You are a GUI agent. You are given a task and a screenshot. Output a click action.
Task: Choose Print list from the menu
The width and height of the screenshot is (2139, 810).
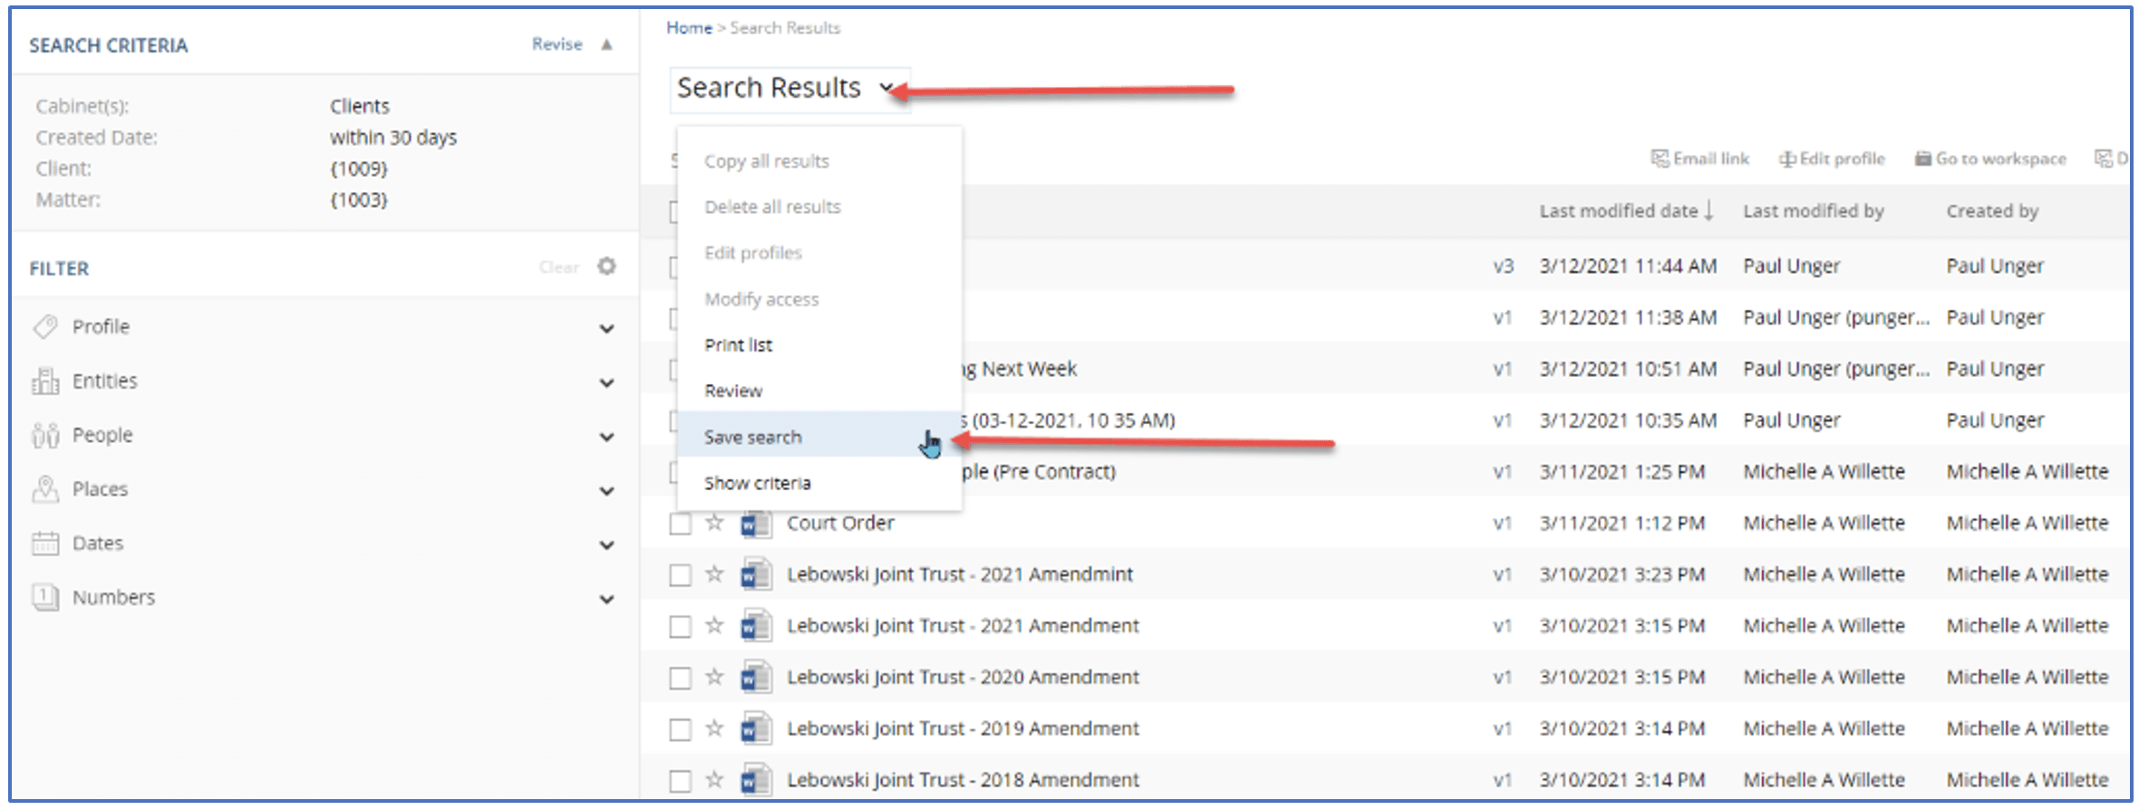coord(819,345)
